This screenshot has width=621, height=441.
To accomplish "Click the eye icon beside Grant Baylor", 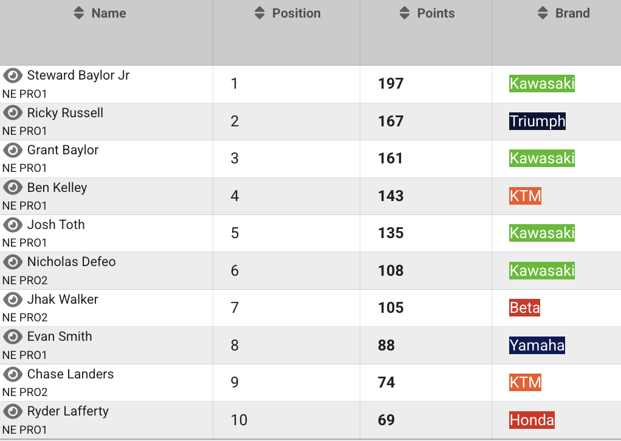I will tap(13, 150).
